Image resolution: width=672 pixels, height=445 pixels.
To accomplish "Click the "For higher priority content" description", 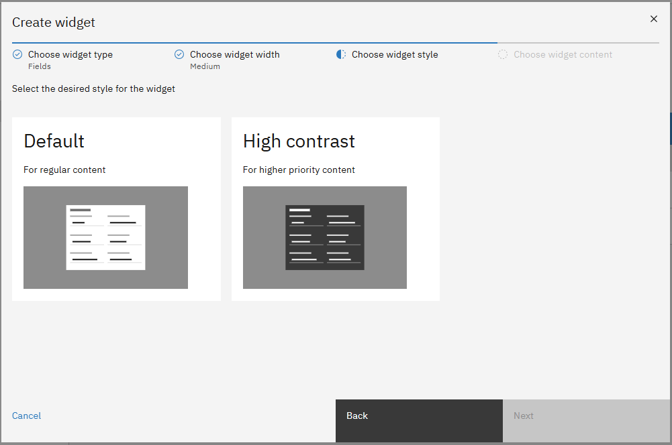I will tap(299, 170).
